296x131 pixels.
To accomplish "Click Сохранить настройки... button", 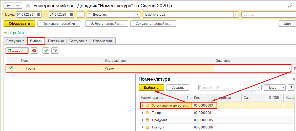I will (x=153, y=24).
